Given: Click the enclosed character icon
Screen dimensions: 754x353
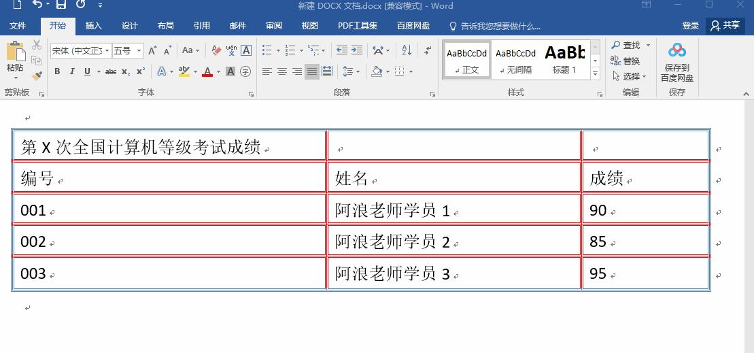Looking at the screenshot, I should [245, 71].
